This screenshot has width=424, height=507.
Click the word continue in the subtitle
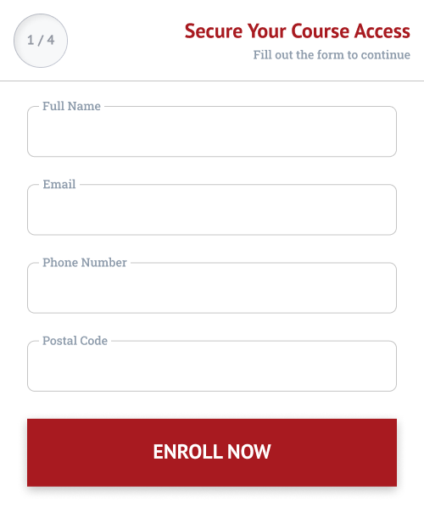coord(386,54)
